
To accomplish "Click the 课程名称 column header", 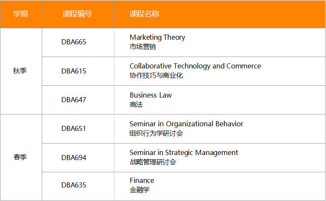I will [x=144, y=14].
